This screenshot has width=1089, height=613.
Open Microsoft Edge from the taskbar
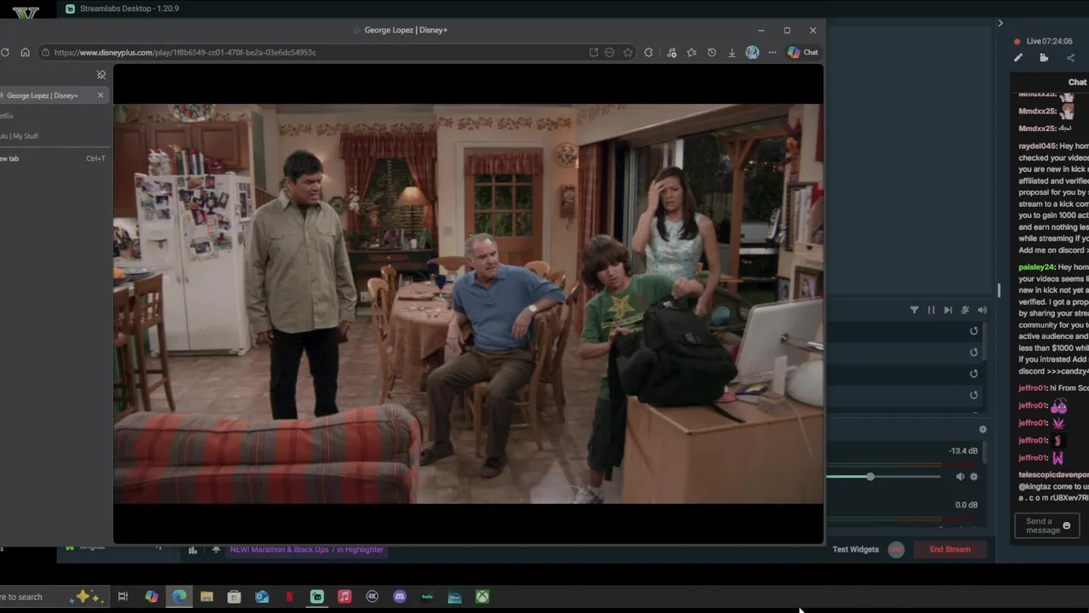(x=180, y=597)
